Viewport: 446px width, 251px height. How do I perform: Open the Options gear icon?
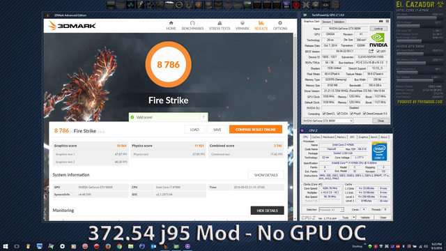tap(280, 23)
